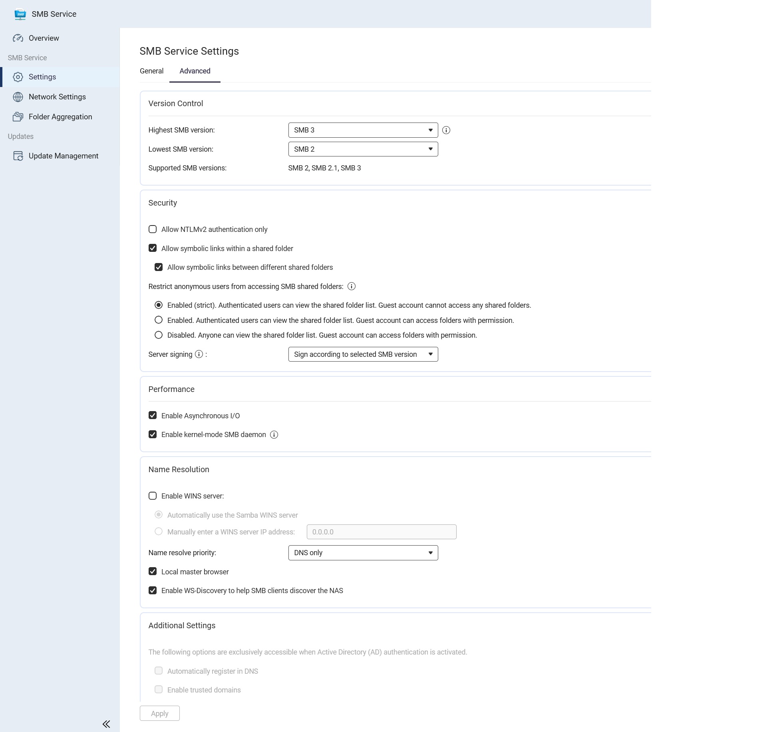Open Lowest SMB version dropdown

tap(363, 149)
